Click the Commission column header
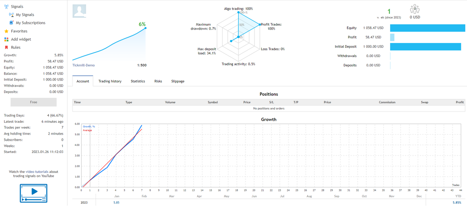467x210 pixels. click(x=387, y=102)
